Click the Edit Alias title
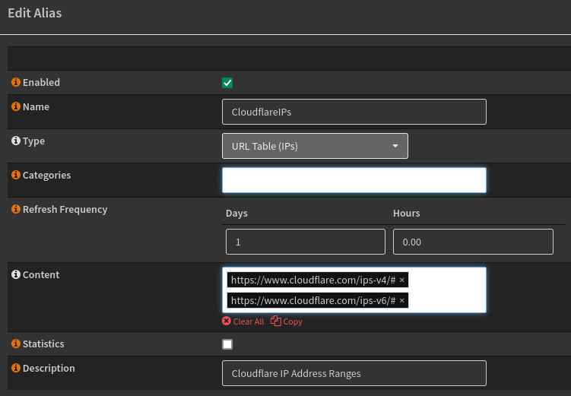The height and width of the screenshot is (396, 571). 35,13
